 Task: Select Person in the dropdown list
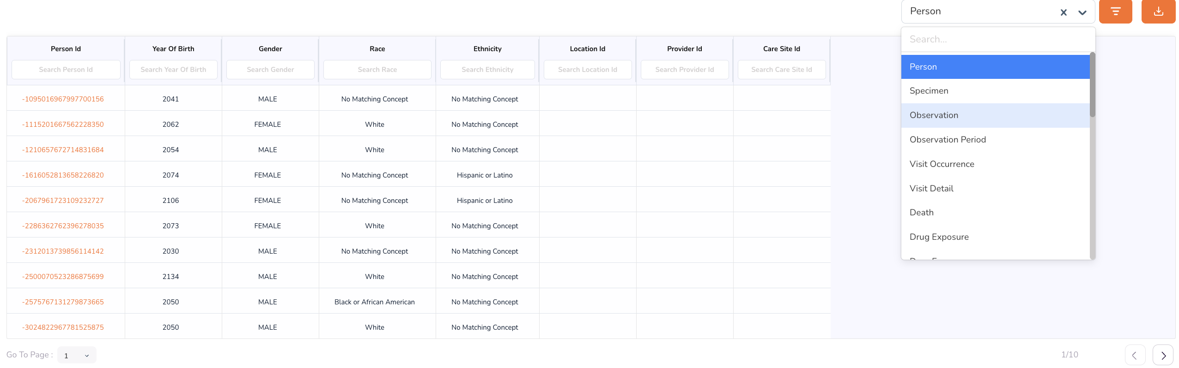point(996,67)
